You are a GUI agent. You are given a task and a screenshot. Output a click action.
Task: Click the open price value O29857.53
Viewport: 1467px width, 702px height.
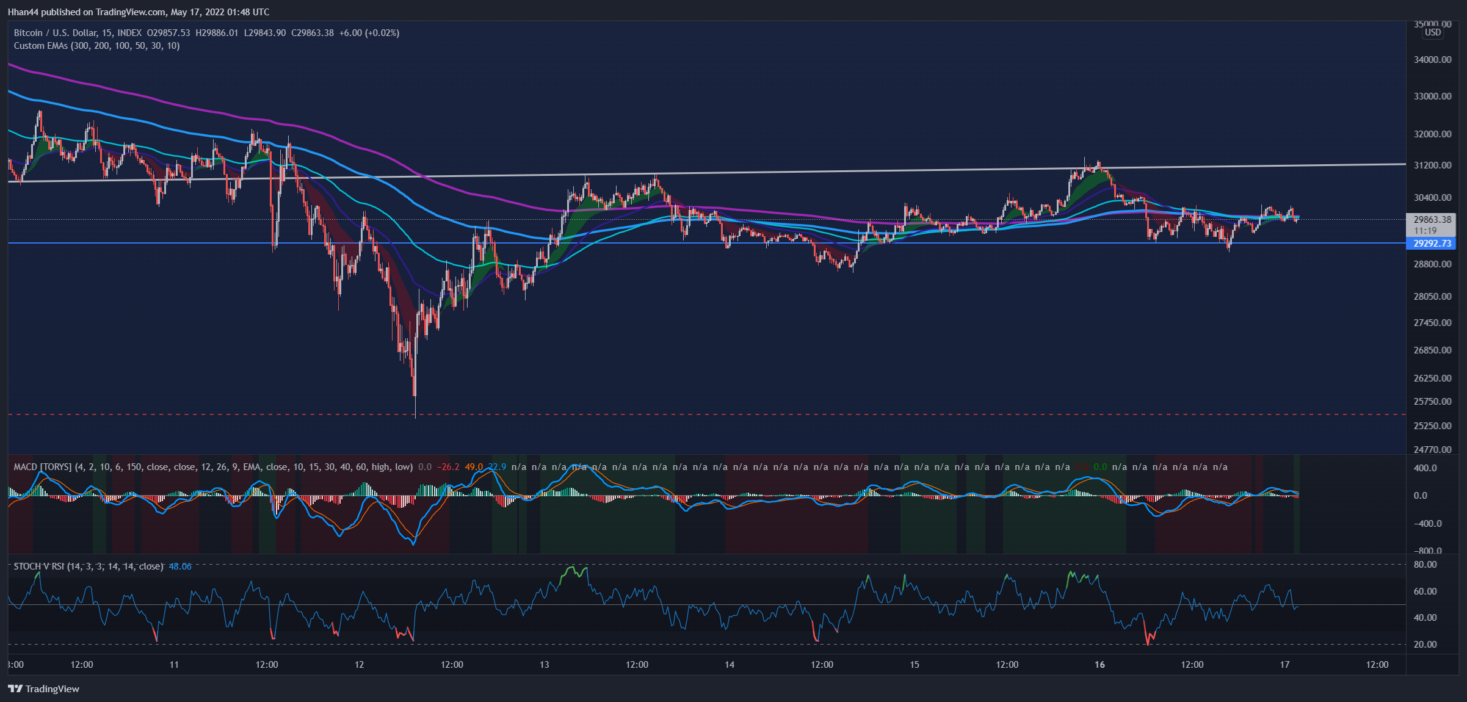(168, 33)
